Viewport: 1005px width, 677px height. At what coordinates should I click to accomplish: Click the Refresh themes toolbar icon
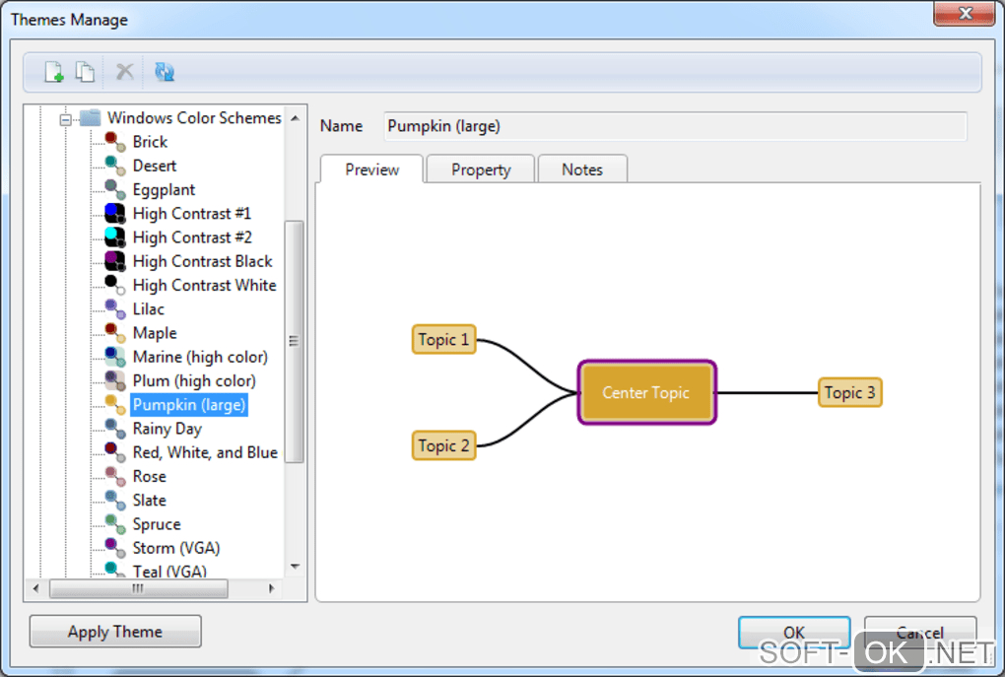pyautogui.click(x=165, y=71)
